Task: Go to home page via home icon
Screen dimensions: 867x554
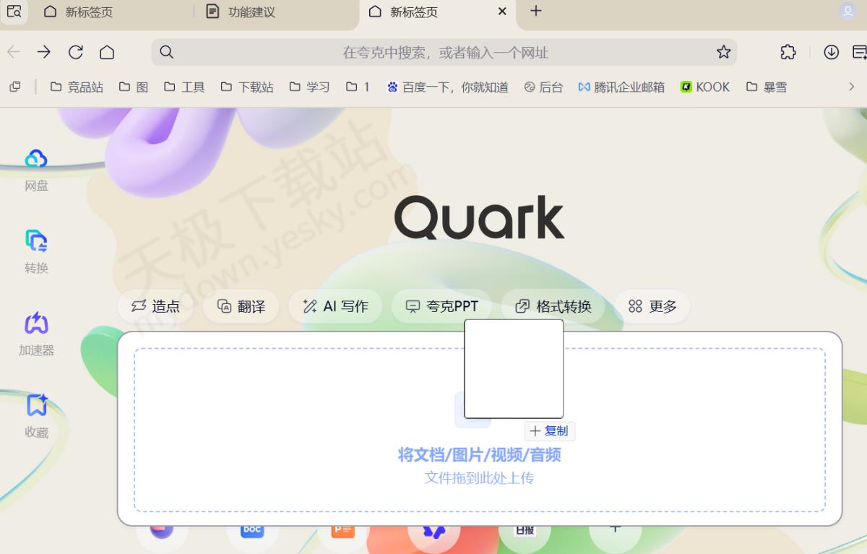Action: [107, 52]
